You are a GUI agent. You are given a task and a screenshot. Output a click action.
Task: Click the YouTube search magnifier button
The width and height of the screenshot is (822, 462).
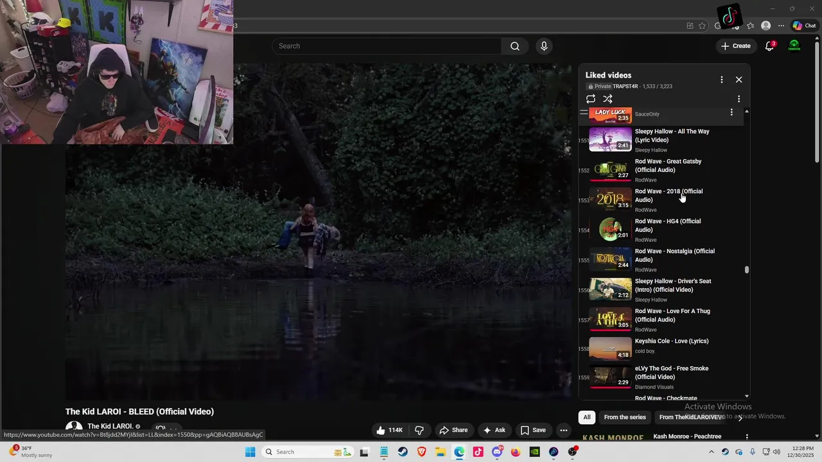point(514,46)
